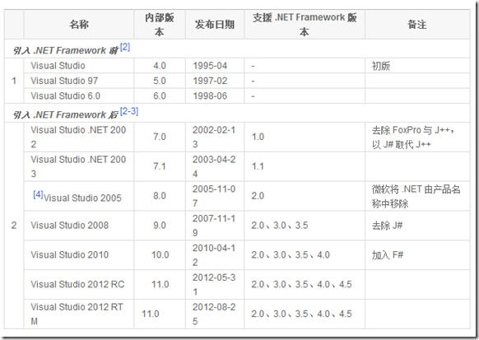Select the Visual Studio 2012 RC cell
Screen dimensions: 479x340
tap(79, 284)
